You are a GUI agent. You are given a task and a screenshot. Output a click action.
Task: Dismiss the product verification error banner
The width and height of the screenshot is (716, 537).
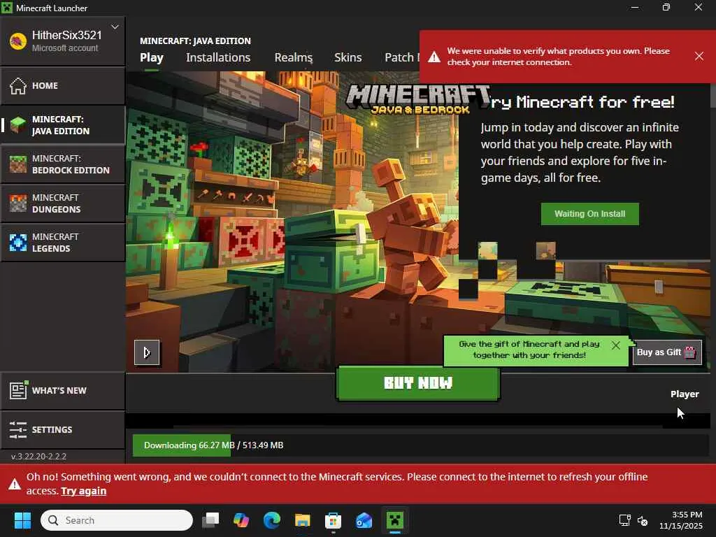pyautogui.click(x=699, y=56)
